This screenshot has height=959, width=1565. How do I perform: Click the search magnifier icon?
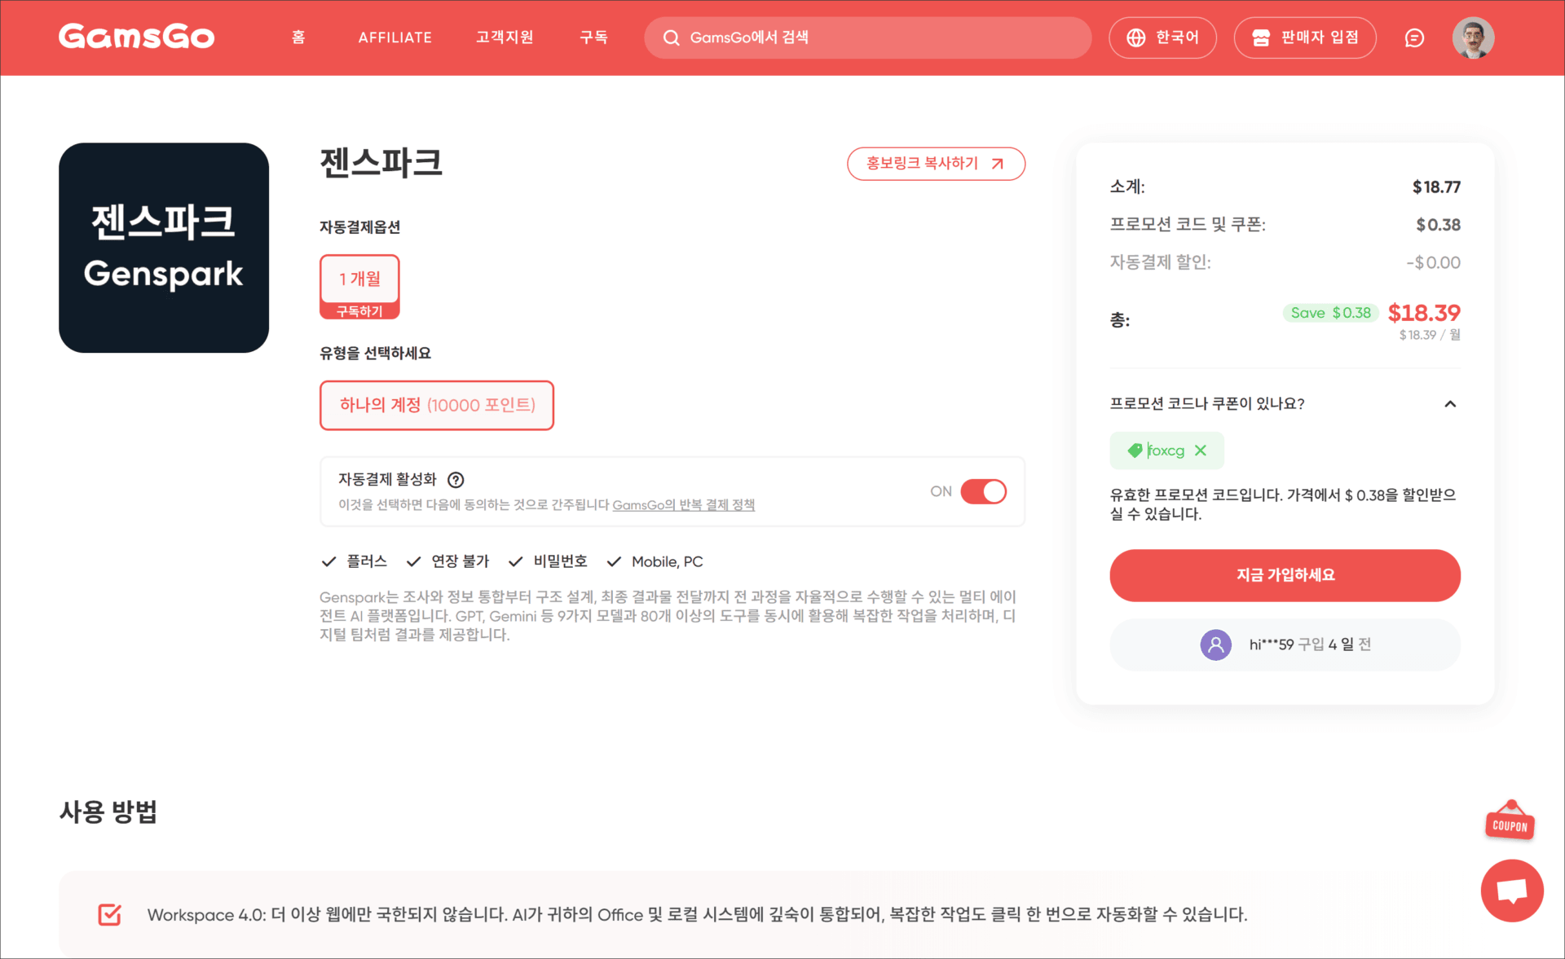click(x=671, y=37)
